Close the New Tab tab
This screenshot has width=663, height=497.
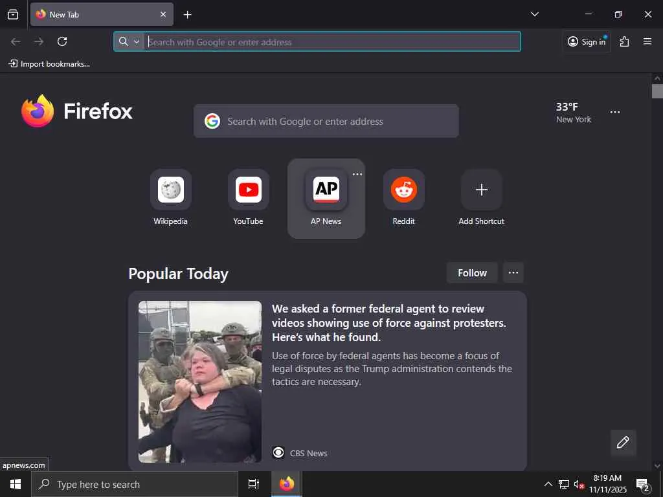click(x=163, y=14)
